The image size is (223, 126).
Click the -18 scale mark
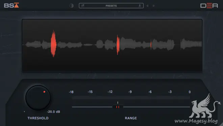pos(71,92)
